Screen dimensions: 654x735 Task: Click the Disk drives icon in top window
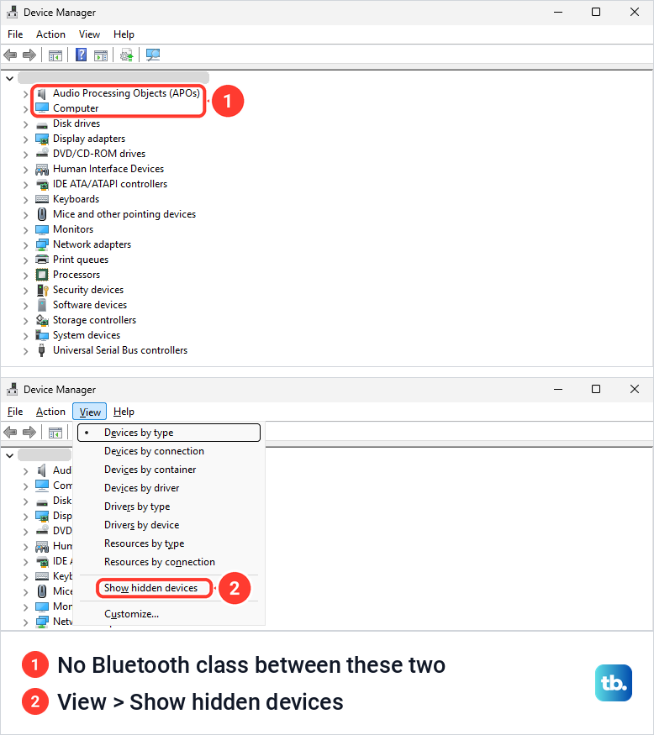point(42,124)
